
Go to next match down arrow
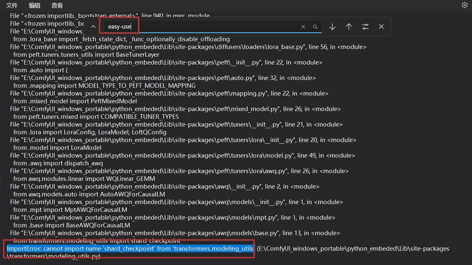[x=332, y=26]
